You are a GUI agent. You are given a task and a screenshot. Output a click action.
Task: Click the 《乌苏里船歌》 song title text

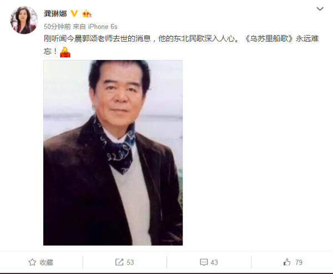click(x=269, y=39)
